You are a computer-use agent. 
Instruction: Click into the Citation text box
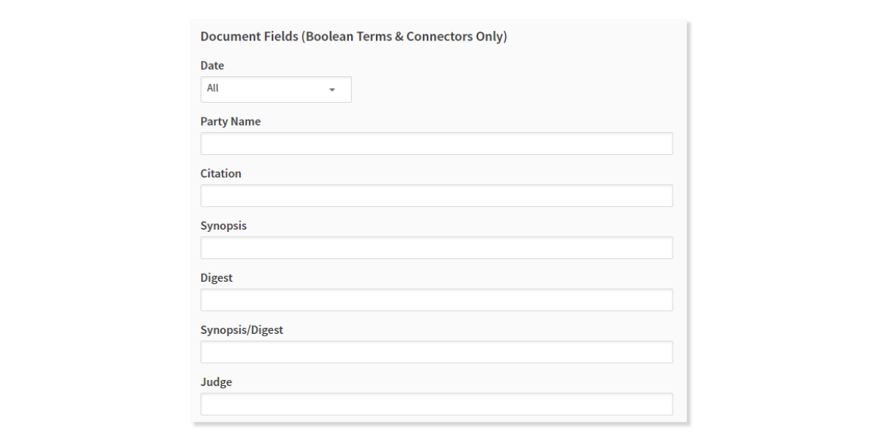point(436,196)
